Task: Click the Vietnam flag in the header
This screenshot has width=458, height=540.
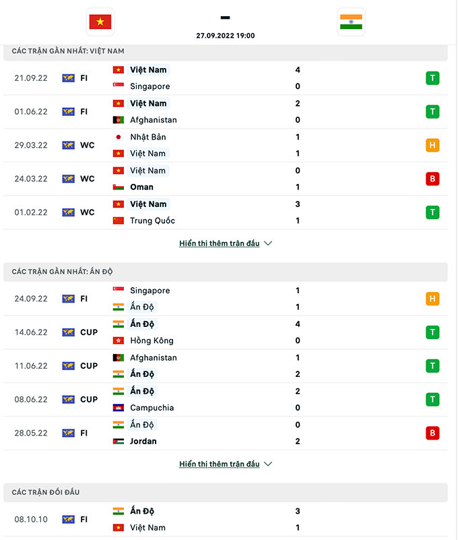Action: [x=100, y=22]
